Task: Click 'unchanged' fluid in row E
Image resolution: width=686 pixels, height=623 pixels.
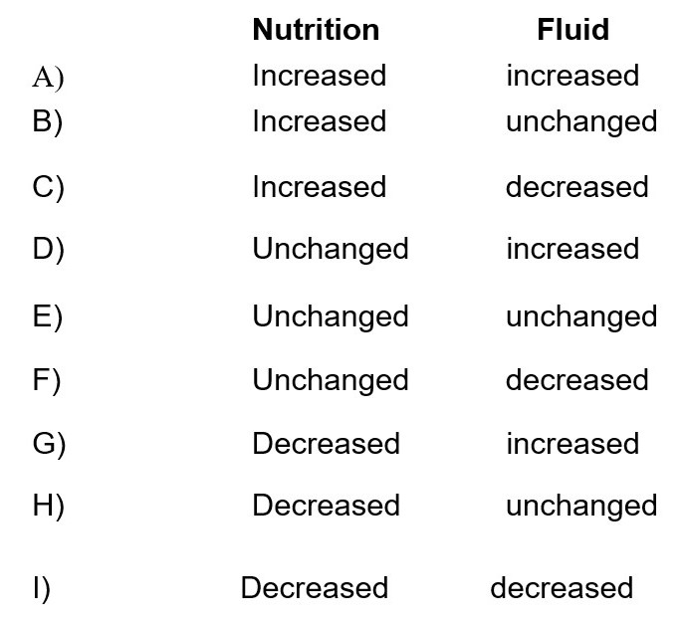Action: pyautogui.click(x=581, y=317)
